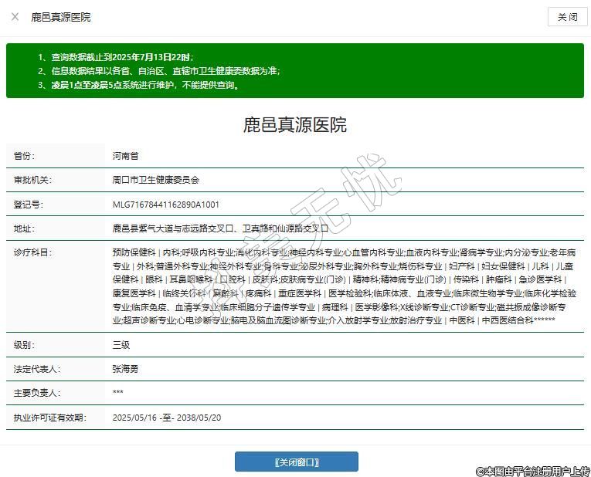
Task: Select the dialog header title 鹿邑真源医院
Action: [60, 17]
